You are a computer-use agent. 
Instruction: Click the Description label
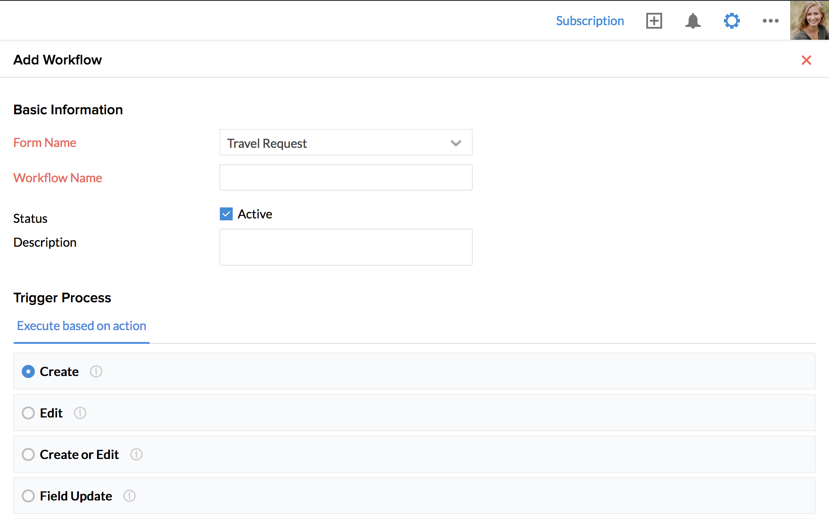pyautogui.click(x=45, y=243)
